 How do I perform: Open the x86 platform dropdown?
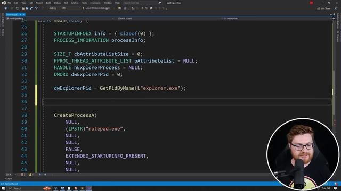(x=71, y=8)
